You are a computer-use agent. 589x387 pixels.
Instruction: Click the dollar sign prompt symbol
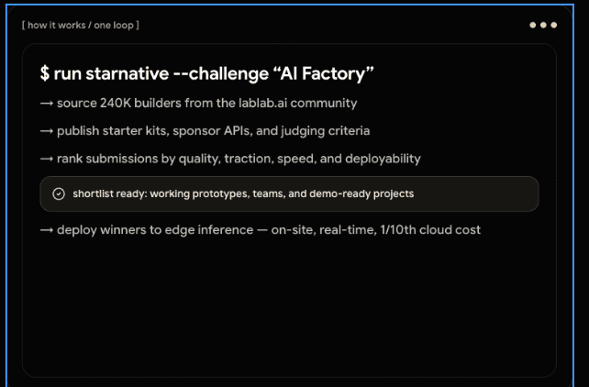click(x=45, y=73)
